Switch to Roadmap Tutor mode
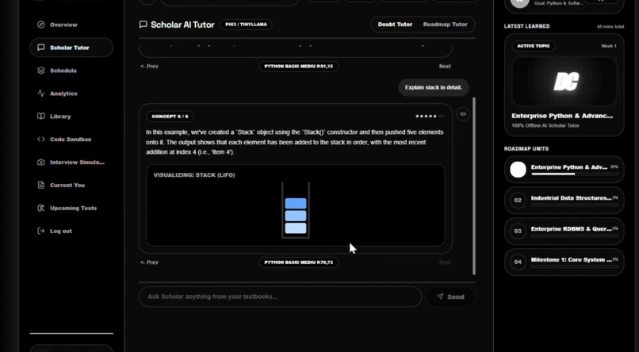This screenshot has width=639, height=352. click(445, 25)
